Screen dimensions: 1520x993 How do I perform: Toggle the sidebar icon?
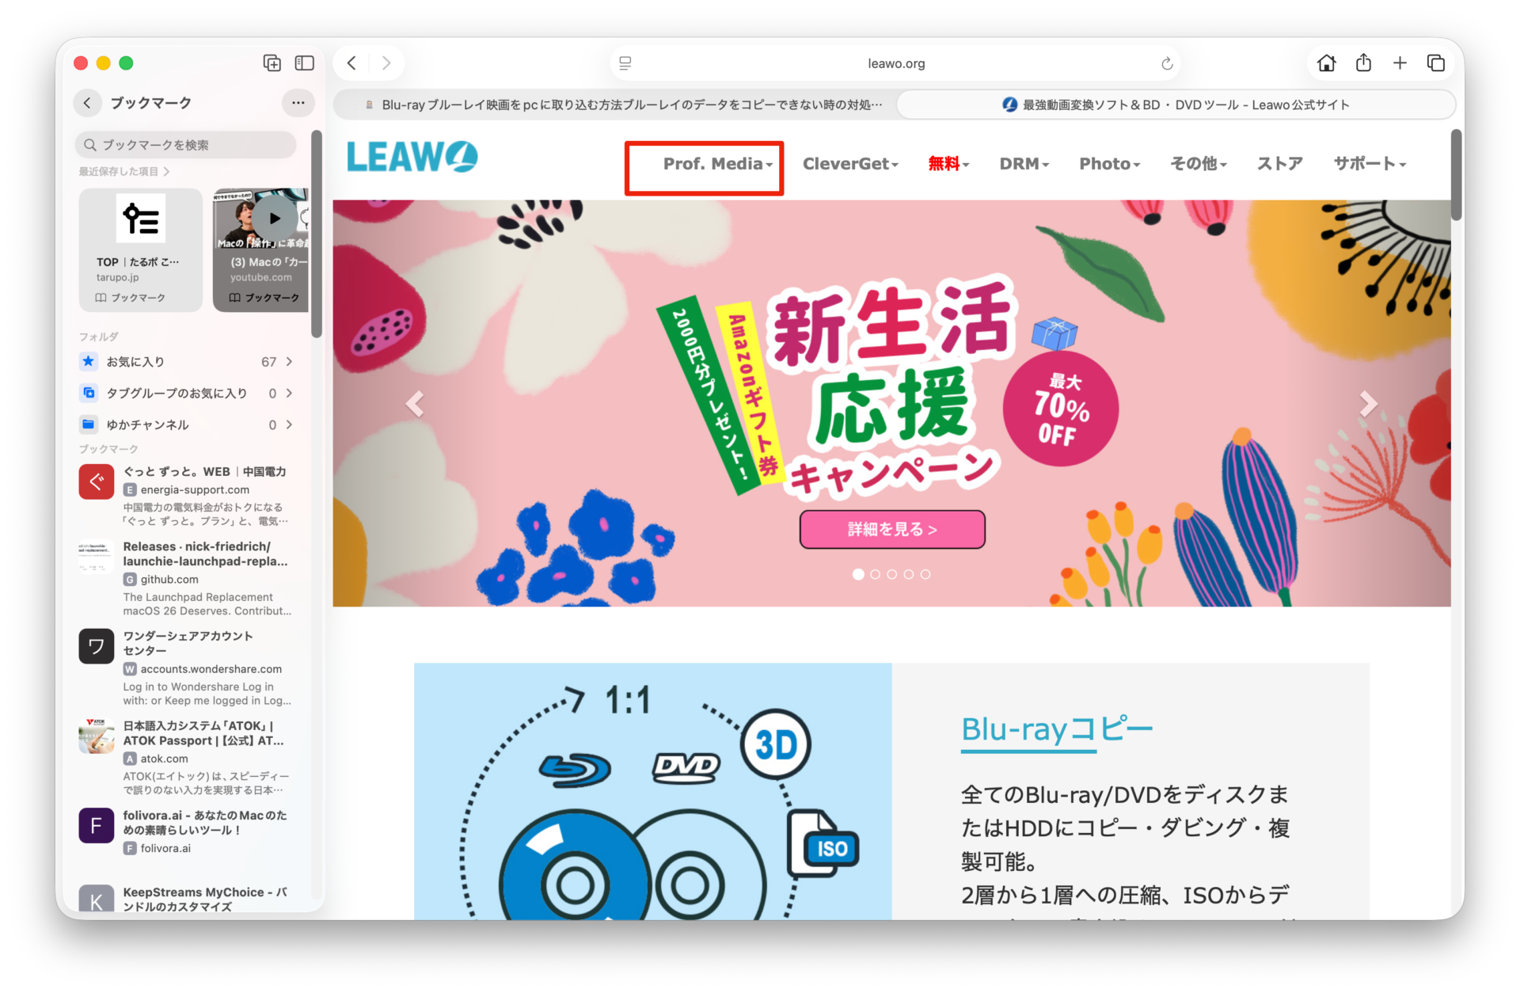tap(305, 63)
